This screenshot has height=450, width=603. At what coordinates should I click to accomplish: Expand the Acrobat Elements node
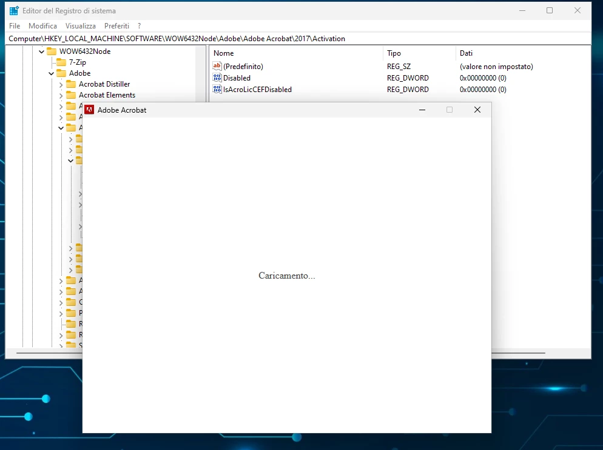[61, 95]
